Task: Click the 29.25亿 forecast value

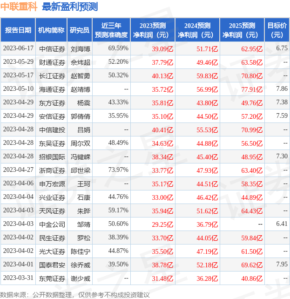Action: coord(162,224)
